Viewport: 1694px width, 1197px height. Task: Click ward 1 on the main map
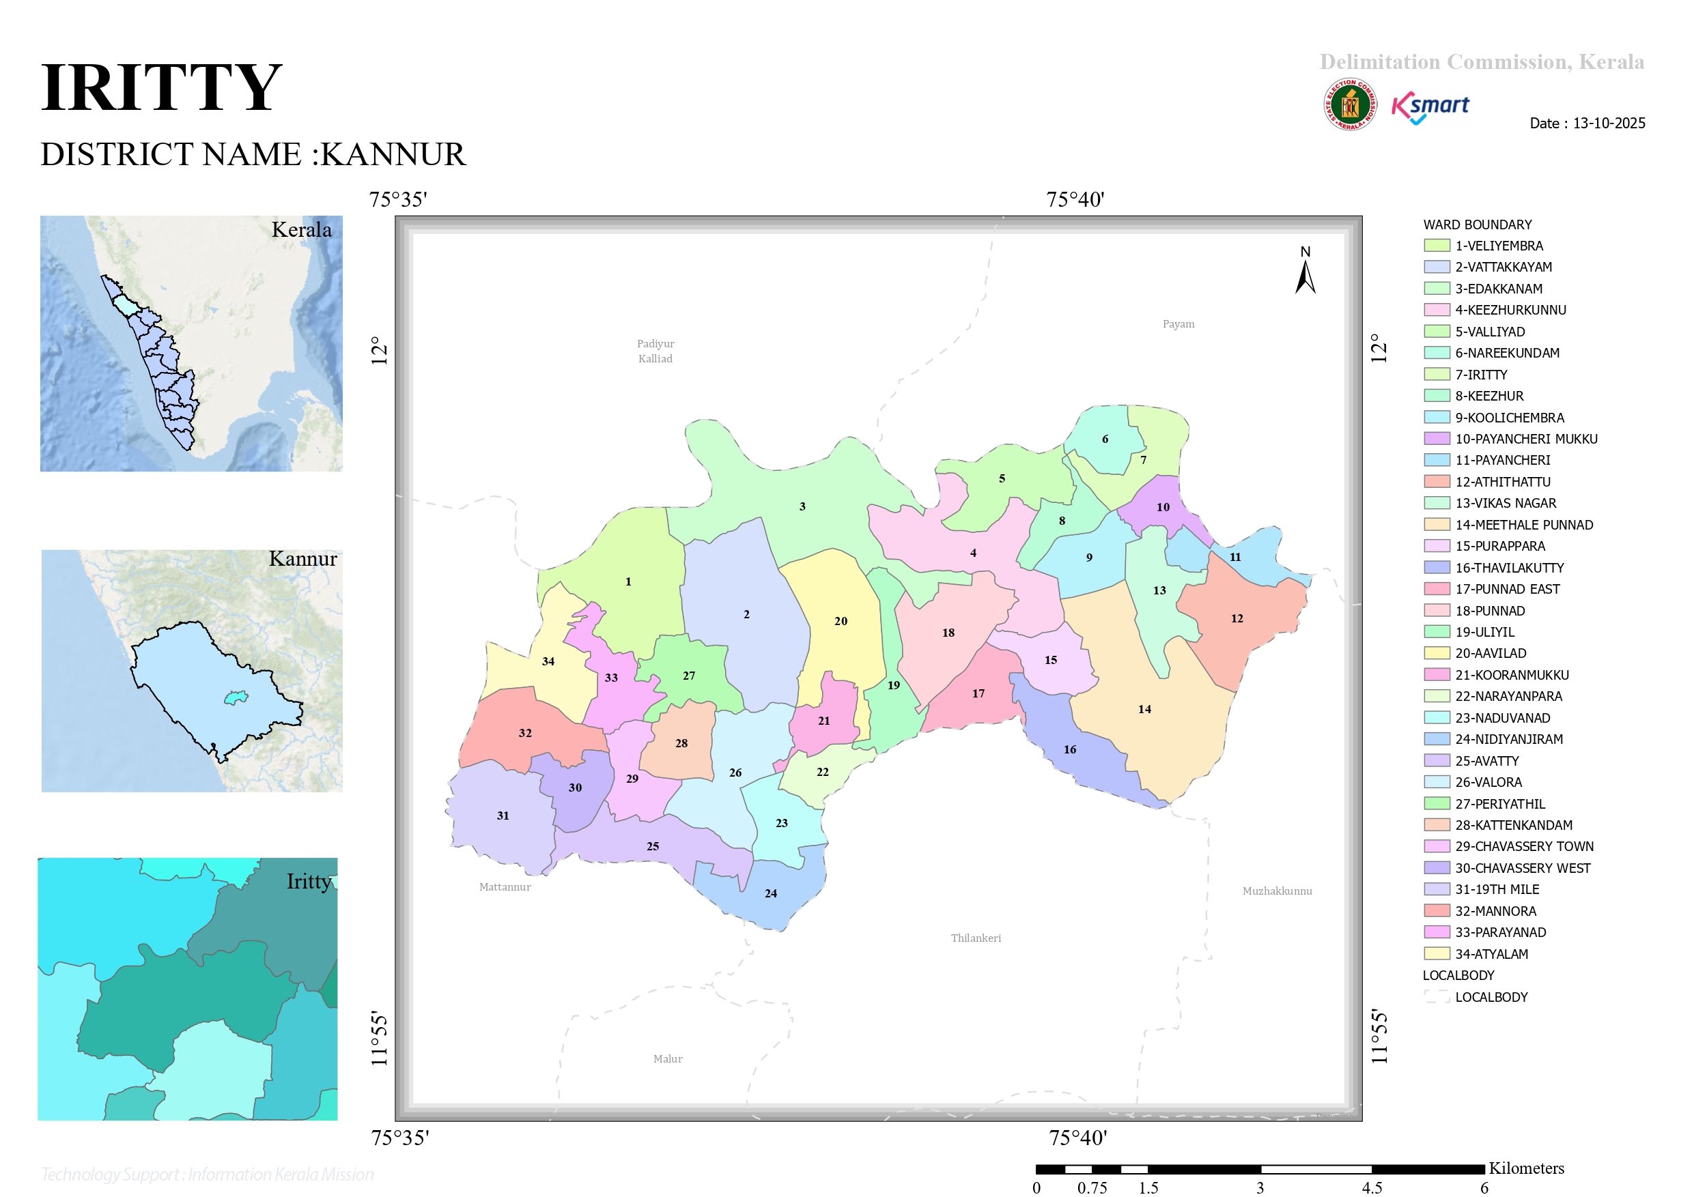pos(628,581)
